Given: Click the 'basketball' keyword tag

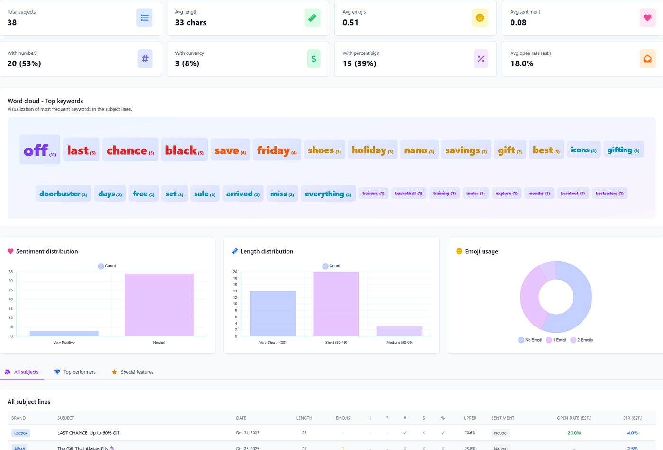Looking at the screenshot, I should pyautogui.click(x=409, y=193).
